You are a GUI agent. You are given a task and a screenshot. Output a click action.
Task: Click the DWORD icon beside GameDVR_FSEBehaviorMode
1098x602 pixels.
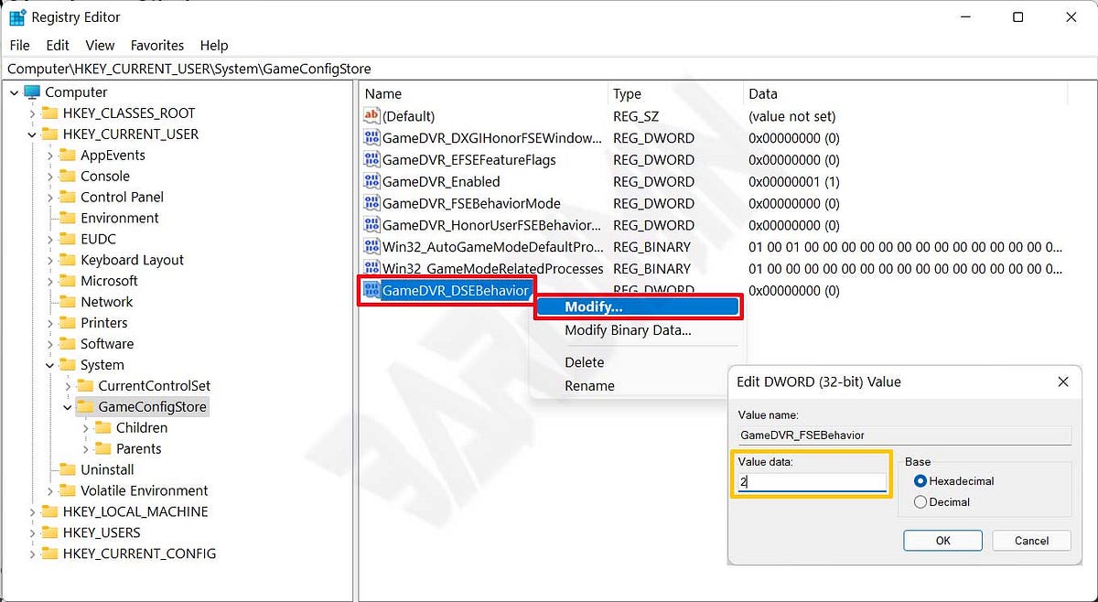(x=371, y=203)
